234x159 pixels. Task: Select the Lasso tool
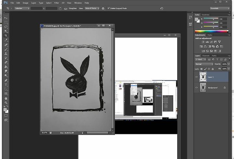(6, 27)
